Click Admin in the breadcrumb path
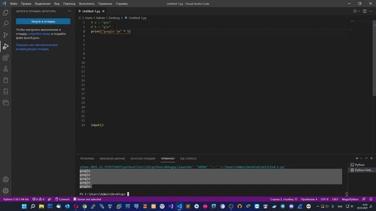376x211 pixels. [100, 18]
